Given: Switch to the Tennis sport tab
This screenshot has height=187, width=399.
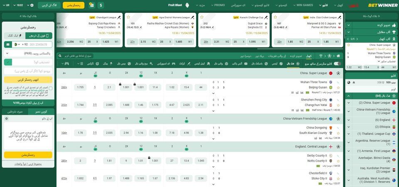Looking at the screenshot, I should 277,63.
